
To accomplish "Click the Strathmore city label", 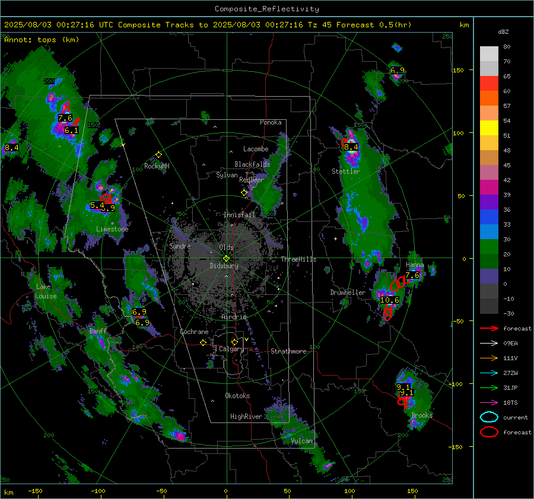I will pyautogui.click(x=288, y=351).
